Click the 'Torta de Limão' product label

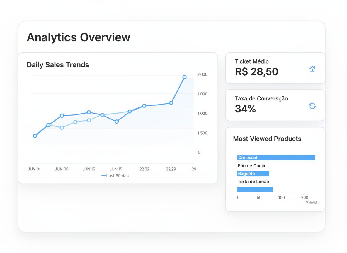[x=253, y=182]
